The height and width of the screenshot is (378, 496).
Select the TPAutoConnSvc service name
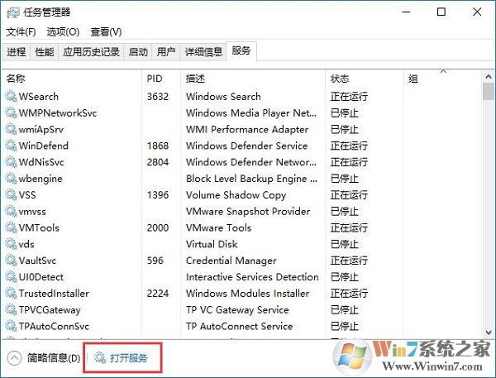coord(54,326)
